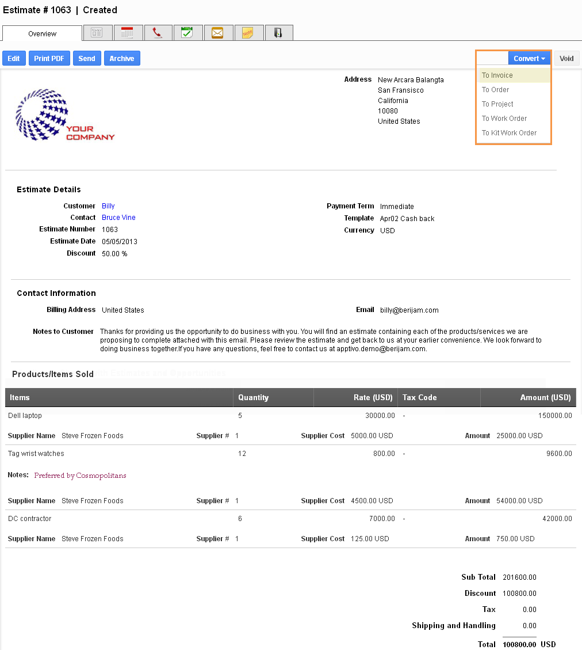
Task: Choose To Kit Work Order option
Action: point(509,132)
